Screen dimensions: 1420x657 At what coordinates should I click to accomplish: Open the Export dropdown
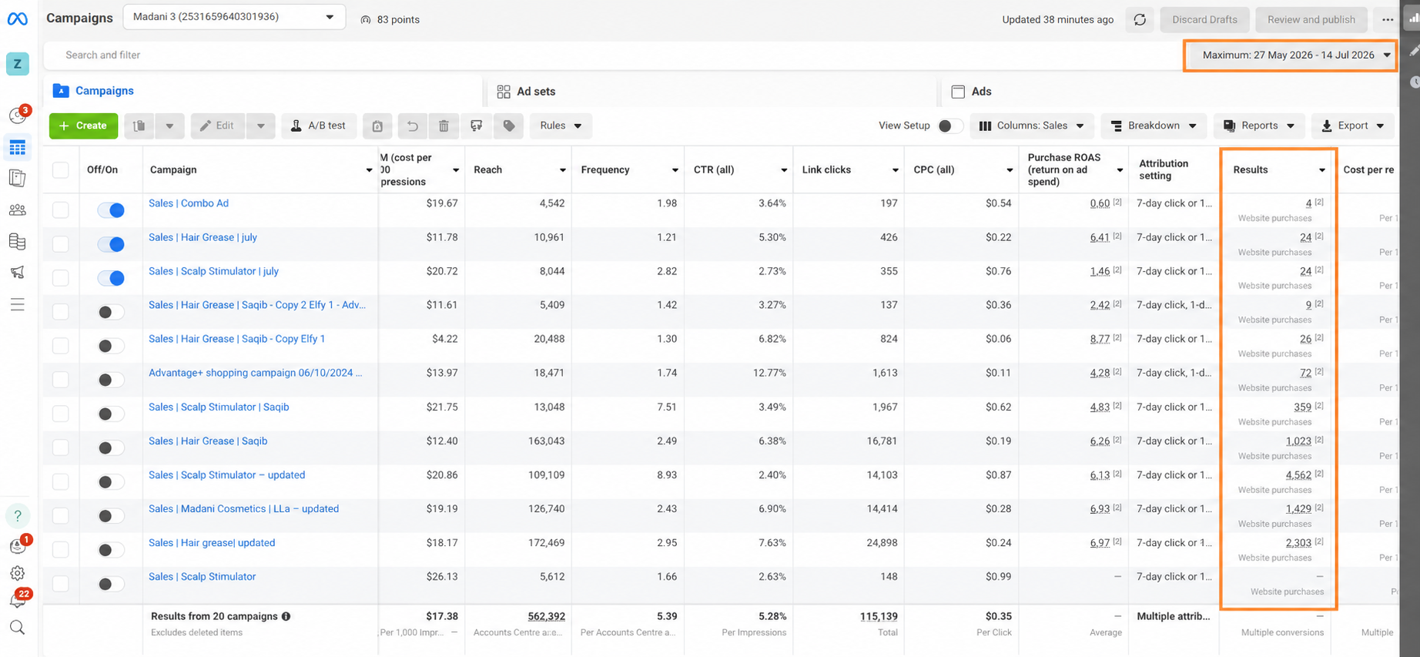pyautogui.click(x=1353, y=126)
